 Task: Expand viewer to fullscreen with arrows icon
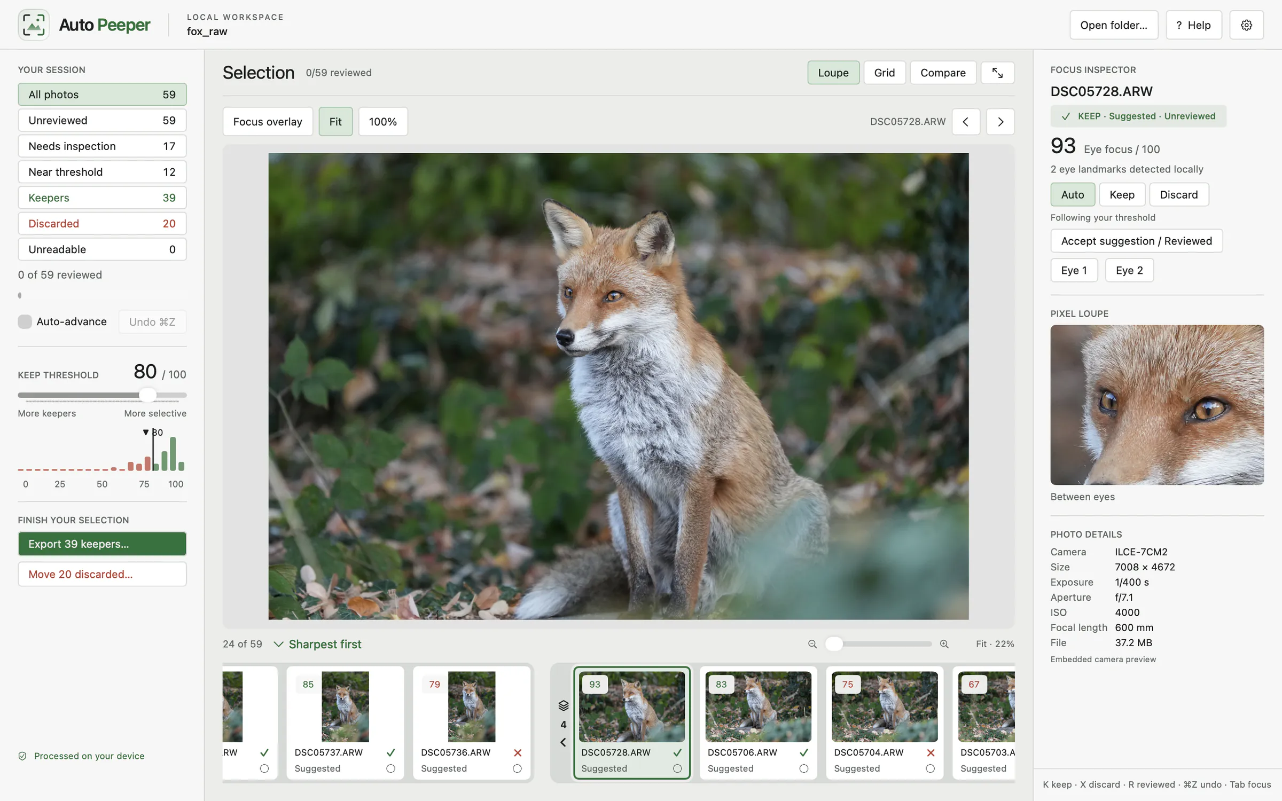pos(997,73)
